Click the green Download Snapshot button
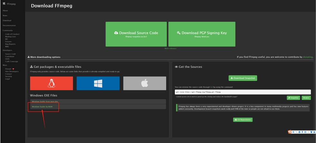 pyautogui.click(x=243, y=78)
